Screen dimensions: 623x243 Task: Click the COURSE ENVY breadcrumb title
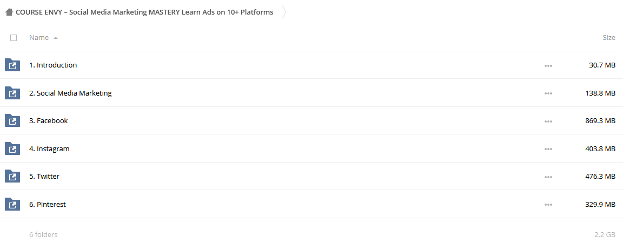(x=144, y=12)
